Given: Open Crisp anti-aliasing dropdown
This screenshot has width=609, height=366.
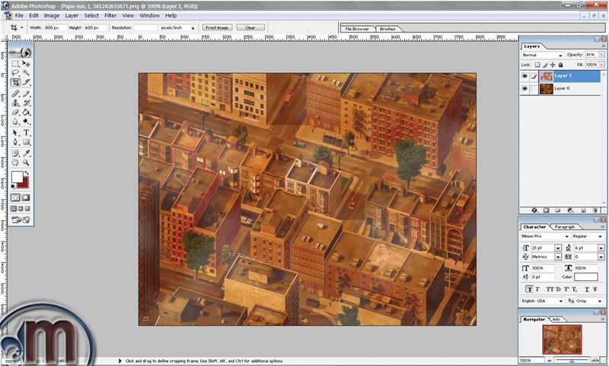Looking at the screenshot, I should pos(601,301).
